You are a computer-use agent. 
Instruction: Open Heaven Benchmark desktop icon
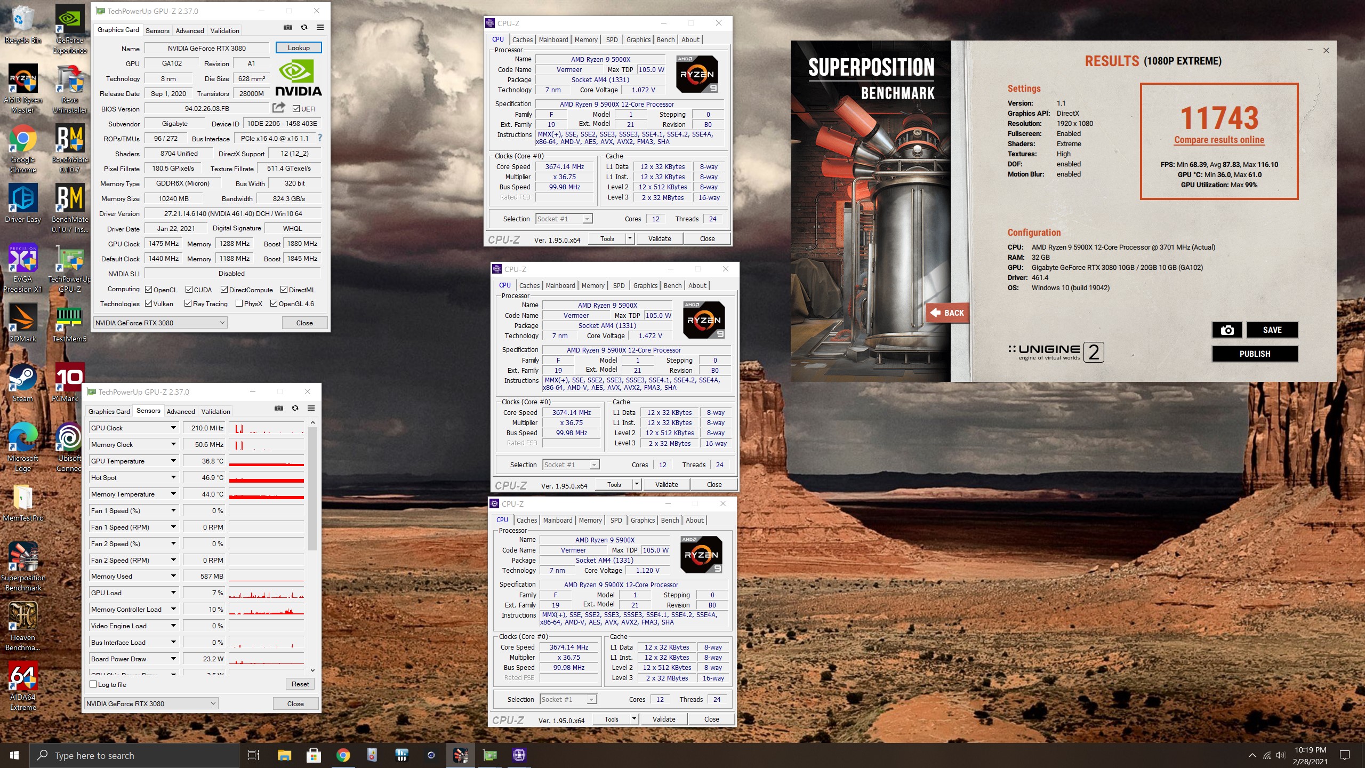click(x=23, y=627)
